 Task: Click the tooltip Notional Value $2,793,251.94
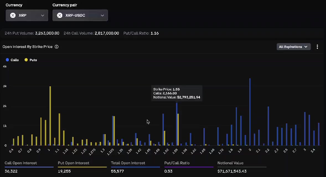coord(177,97)
